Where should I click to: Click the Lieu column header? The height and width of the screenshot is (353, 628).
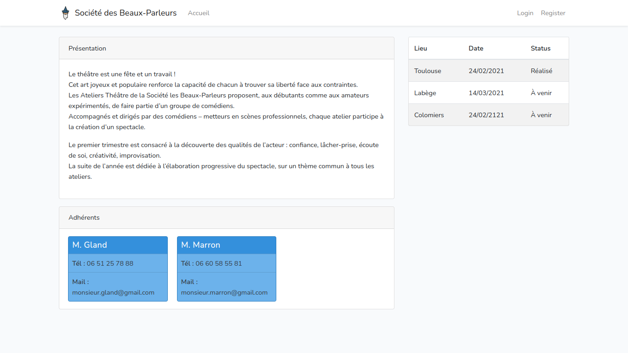[x=421, y=48]
